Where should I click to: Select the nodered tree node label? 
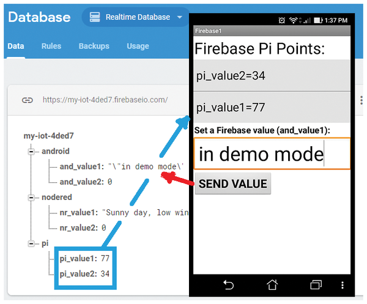click(x=57, y=198)
